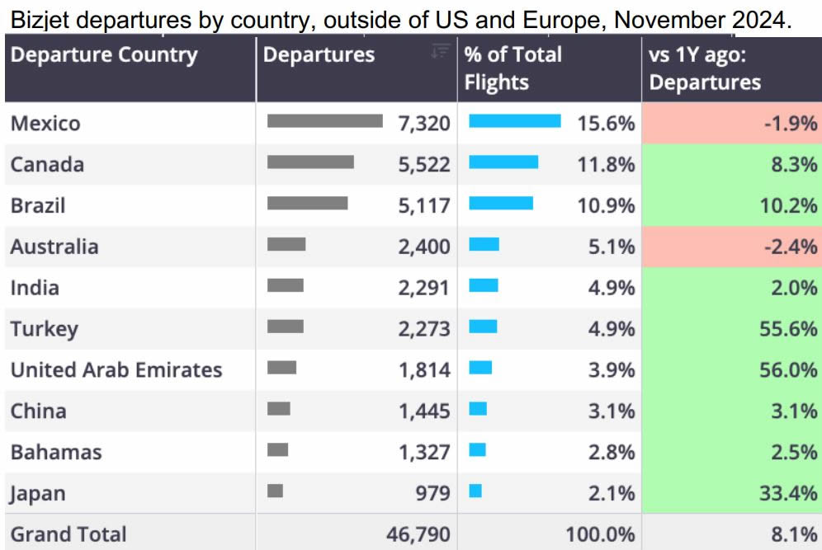Click the sort icon in Departures header
The image size is (822, 550).
[x=441, y=52]
